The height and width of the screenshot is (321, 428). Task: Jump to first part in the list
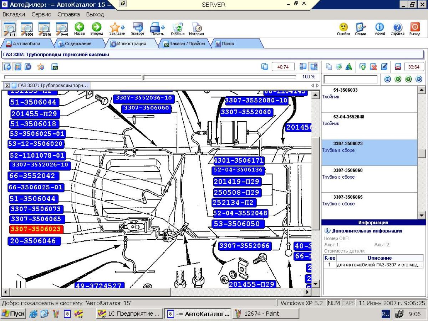pos(387,79)
